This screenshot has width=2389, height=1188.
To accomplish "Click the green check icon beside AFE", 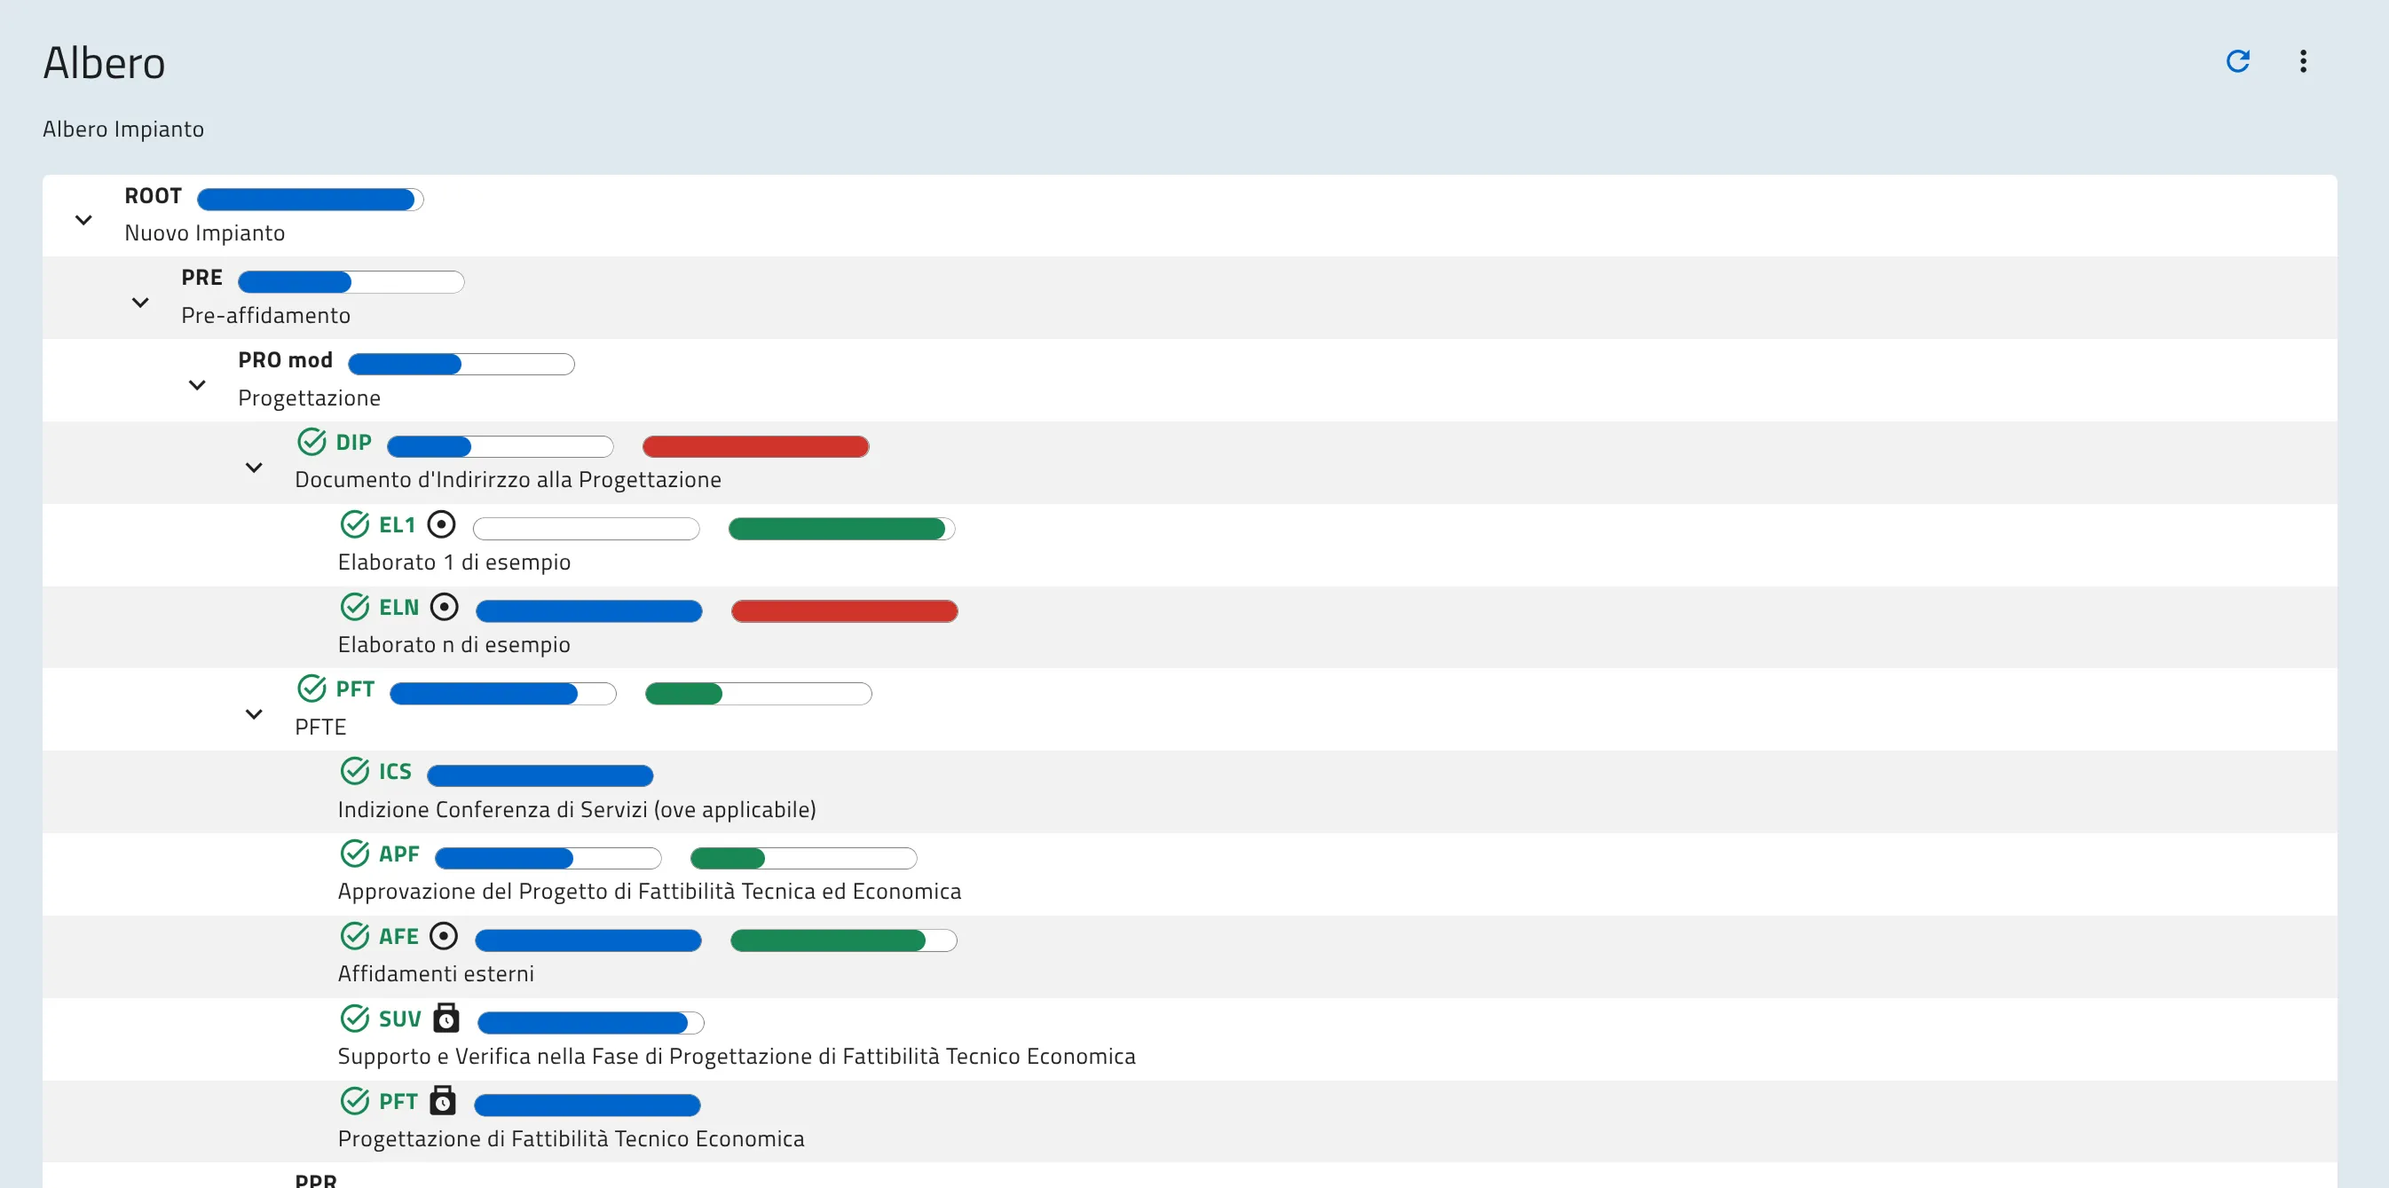I will coord(354,937).
